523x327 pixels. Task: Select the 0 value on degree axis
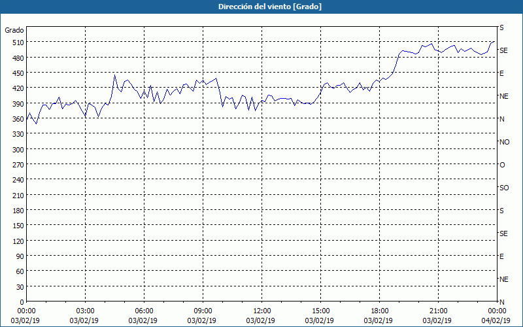tap(22, 302)
